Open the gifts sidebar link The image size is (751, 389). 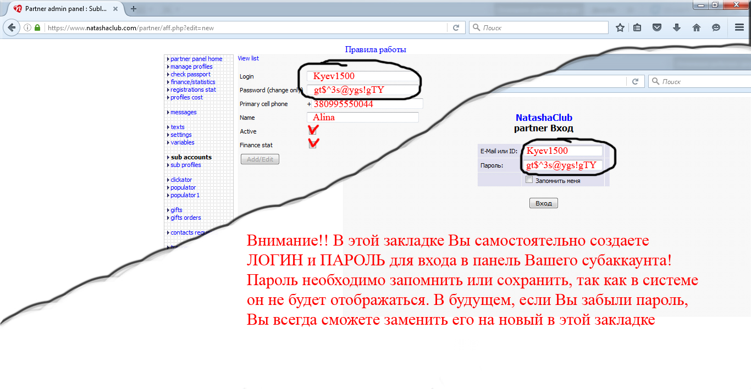(176, 210)
